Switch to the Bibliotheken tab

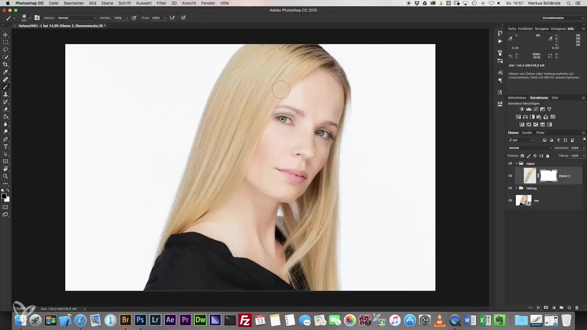(x=517, y=98)
